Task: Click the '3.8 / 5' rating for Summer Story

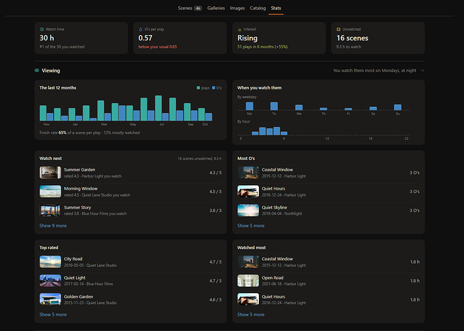Action: click(215, 211)
